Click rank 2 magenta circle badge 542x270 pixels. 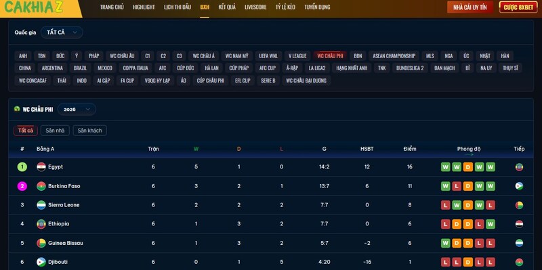22,186
